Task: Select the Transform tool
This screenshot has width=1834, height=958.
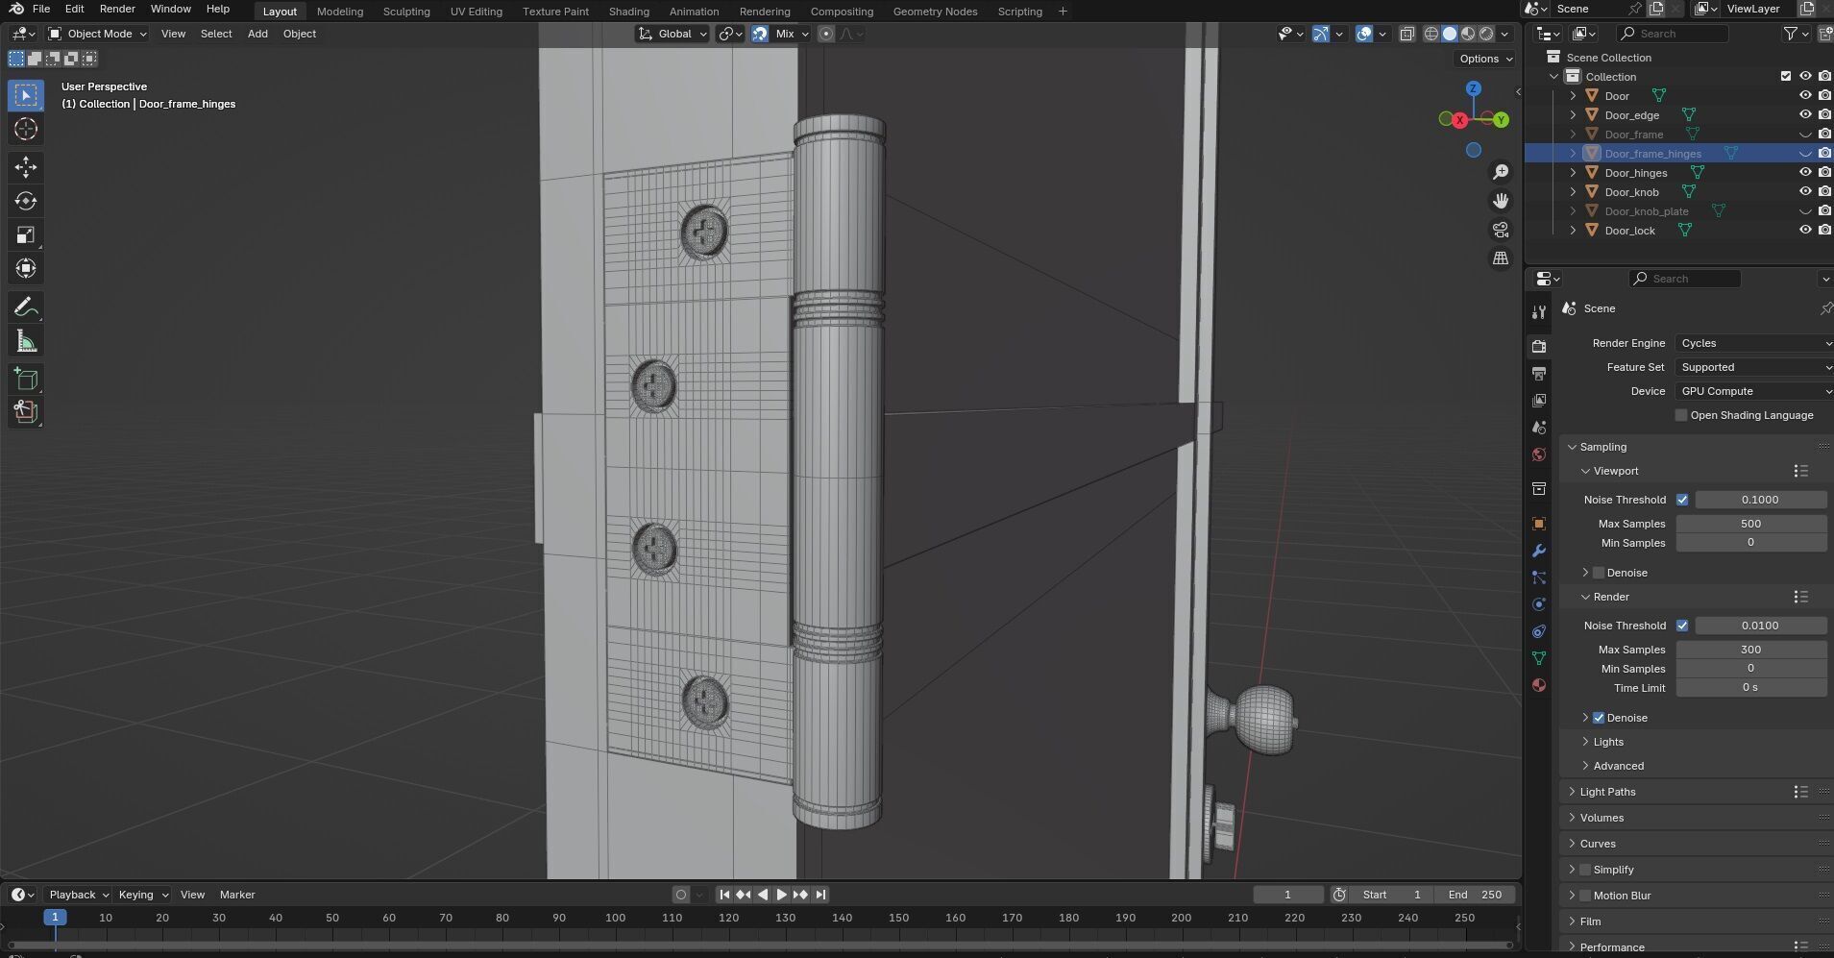Action: coord(26,268)
